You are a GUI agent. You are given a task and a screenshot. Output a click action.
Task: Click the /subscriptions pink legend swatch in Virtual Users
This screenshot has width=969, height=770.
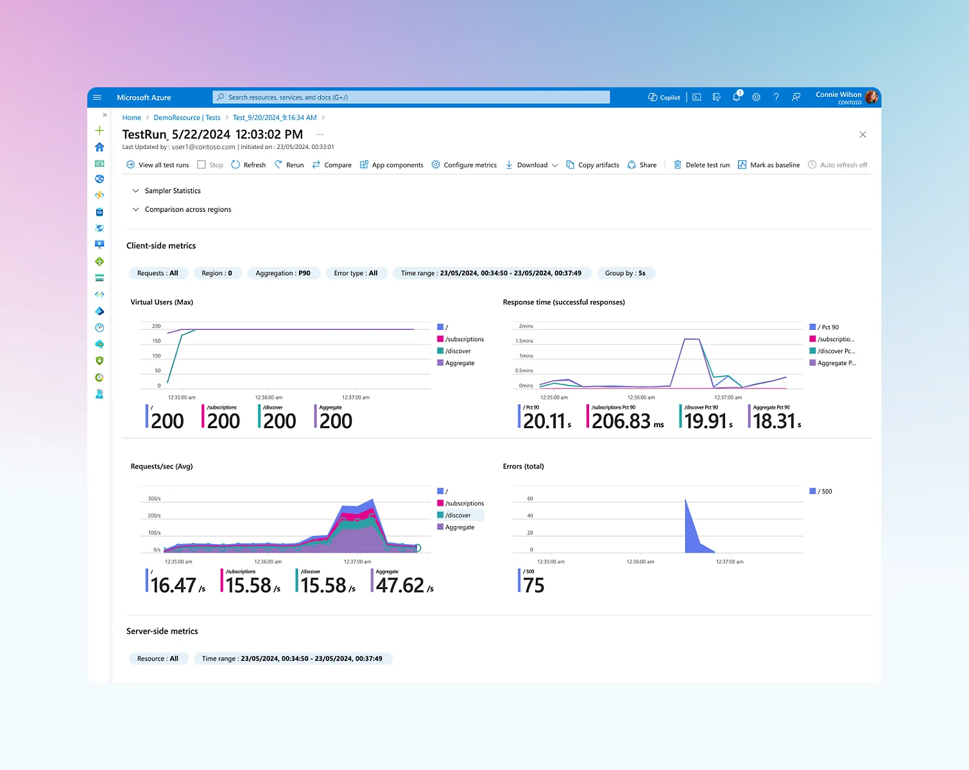[x=440, y=339]
